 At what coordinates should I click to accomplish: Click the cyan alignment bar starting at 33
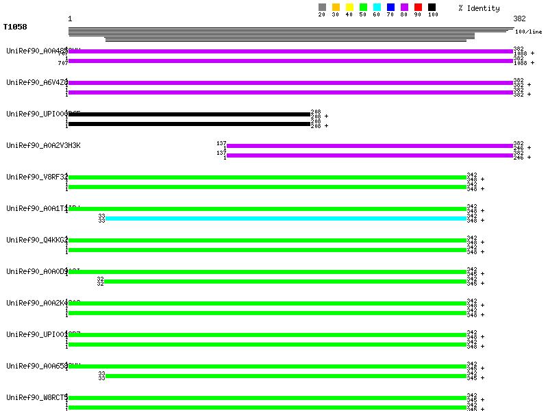pos(285,219)
